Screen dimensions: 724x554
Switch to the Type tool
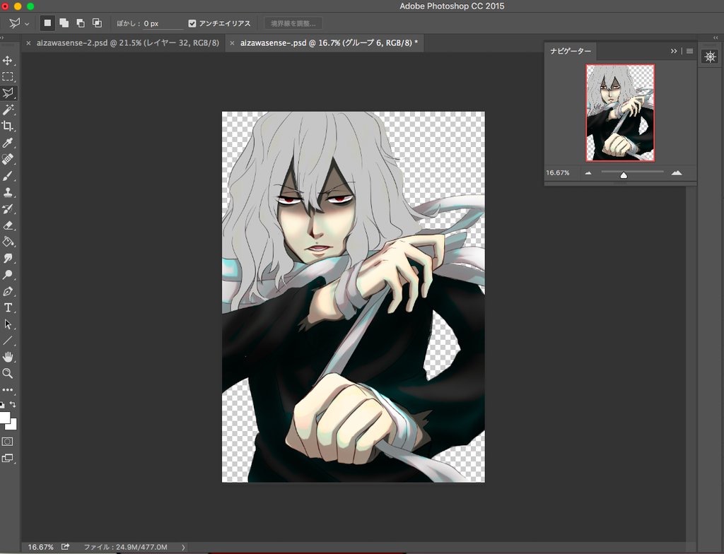[x=8, y=307]
